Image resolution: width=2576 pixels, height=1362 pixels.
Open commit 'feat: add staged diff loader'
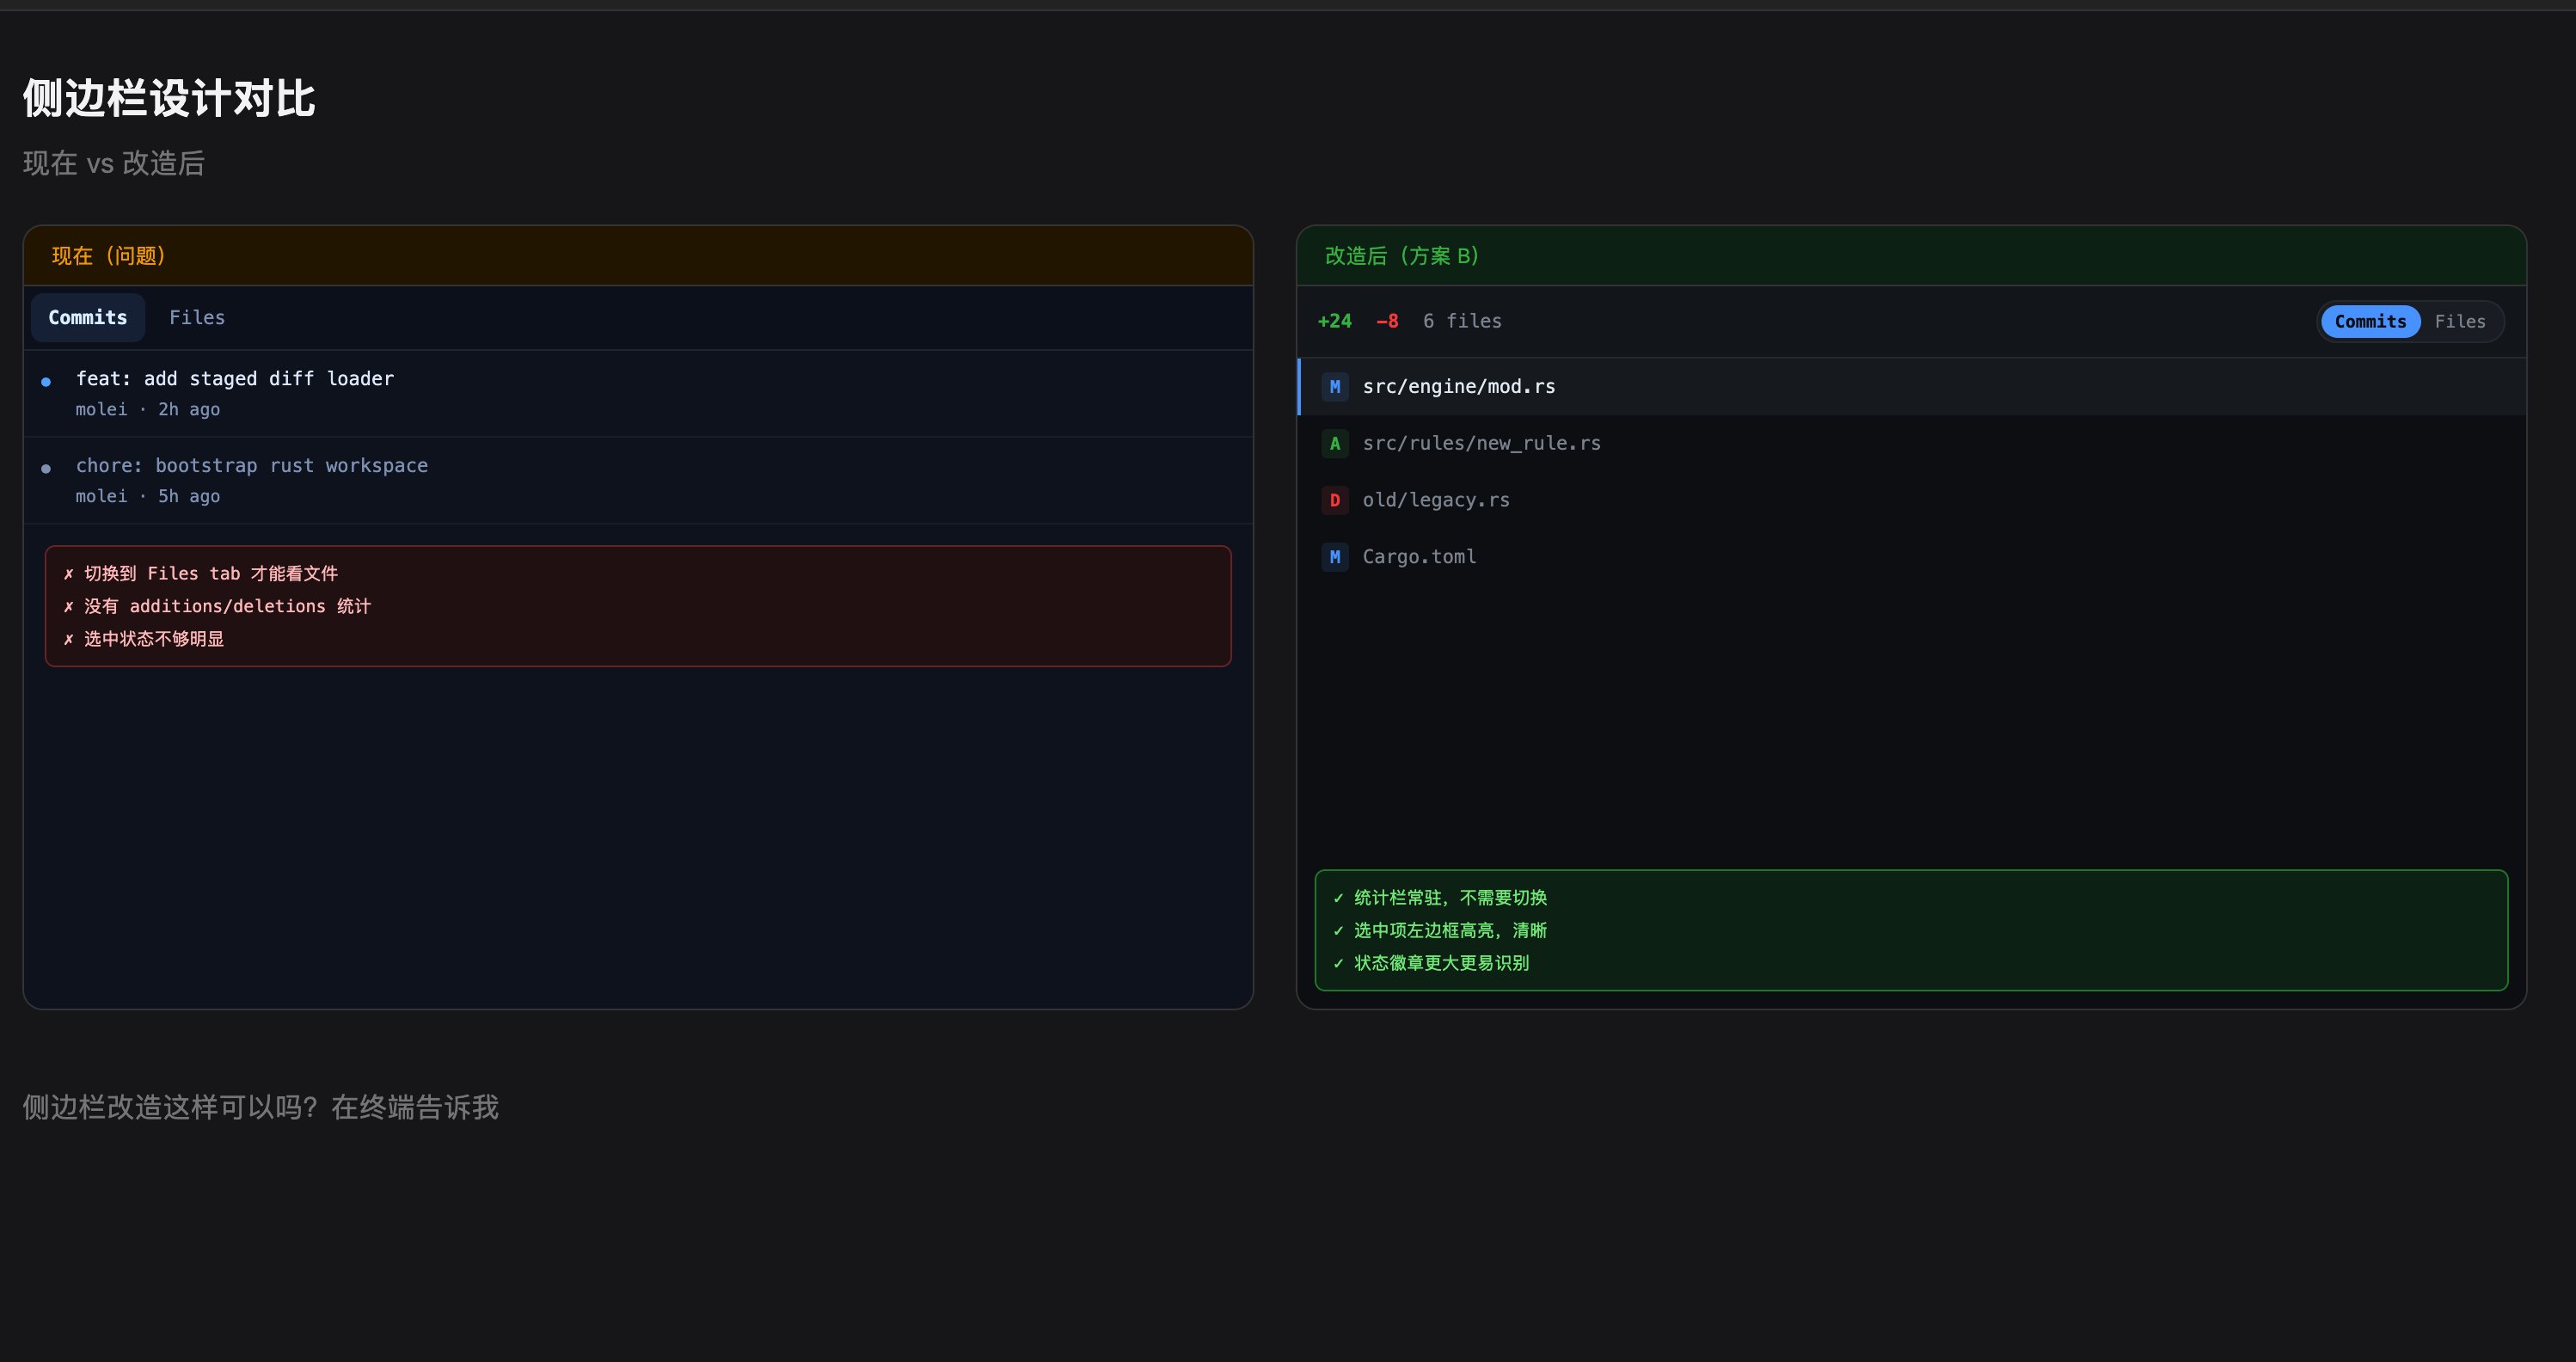point(235,379)
